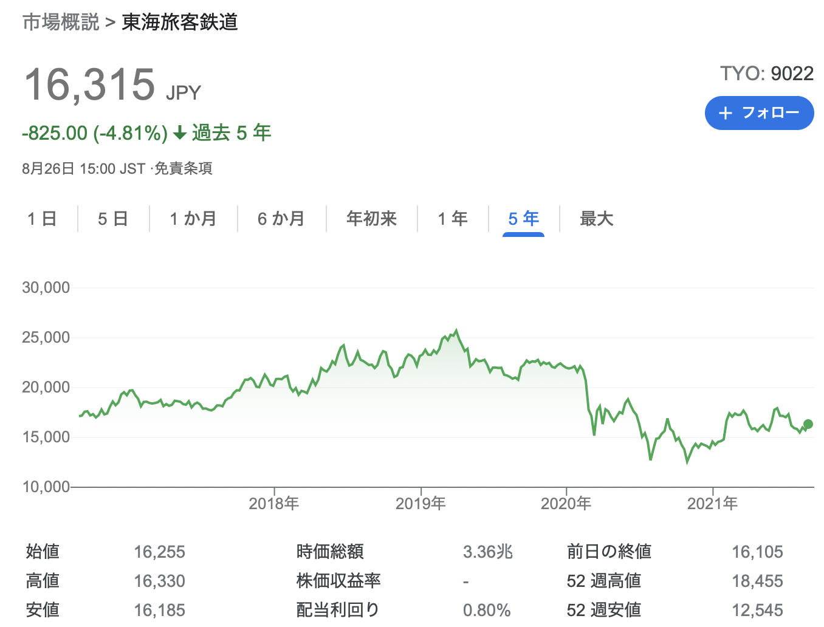Click the high value 16,330
The height and width of the screenshot is (627, 824).
160,581
